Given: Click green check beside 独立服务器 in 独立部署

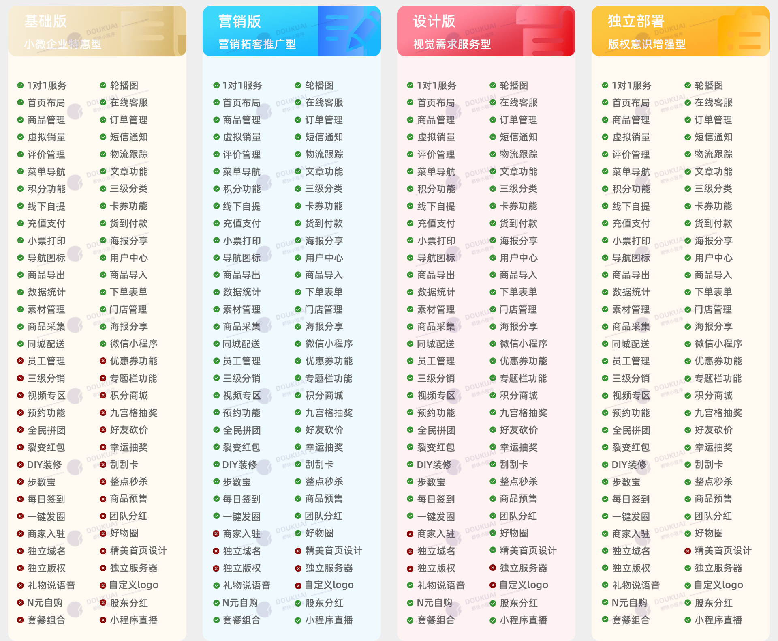Looking at the screenshot, I should (x=688, y=568).
